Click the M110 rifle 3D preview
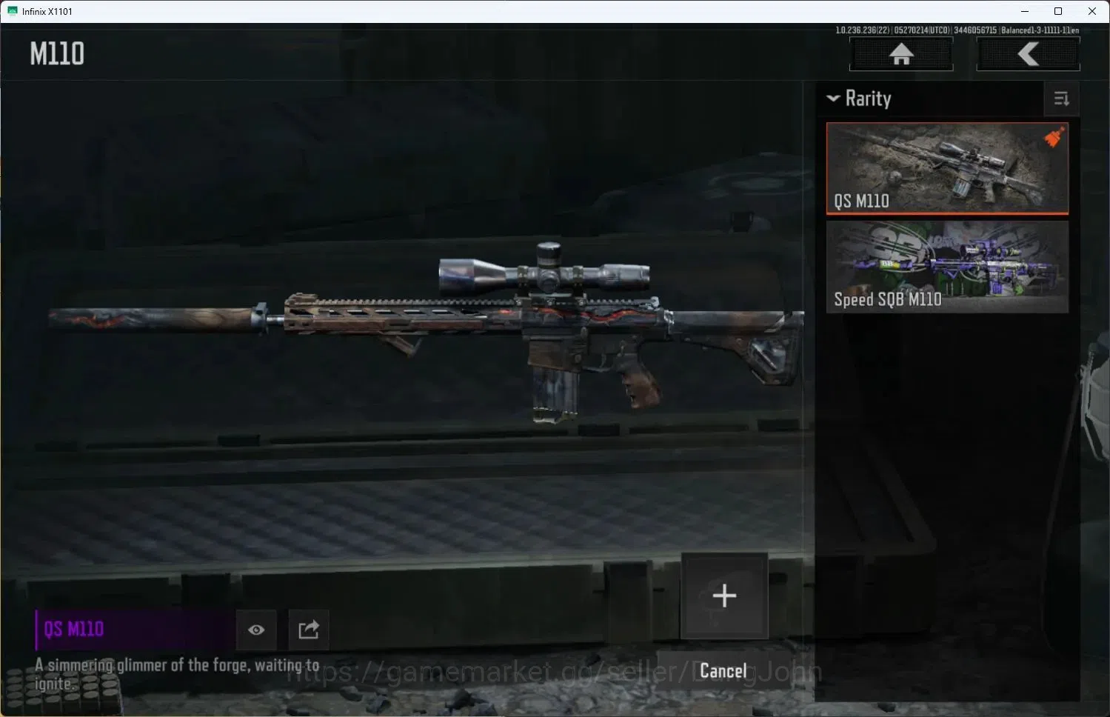The width and height of the screenshot is (1110, 717). click(x=426, y=333)
